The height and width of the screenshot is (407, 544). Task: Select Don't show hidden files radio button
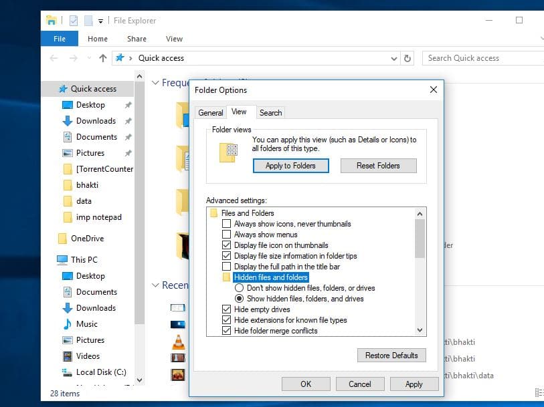(239, 288)
